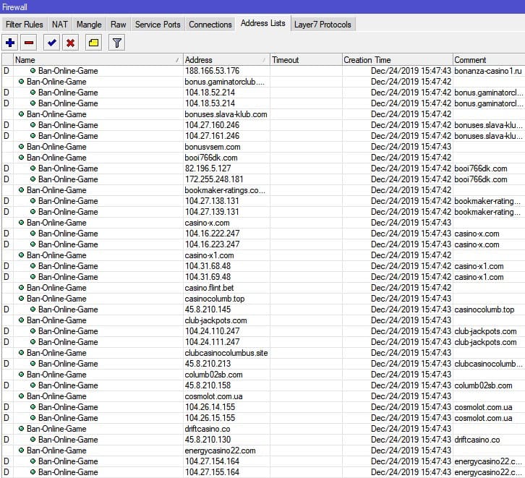525x478 pixels.
Task: Open the Mangle tab
Action: pos(89,25)
